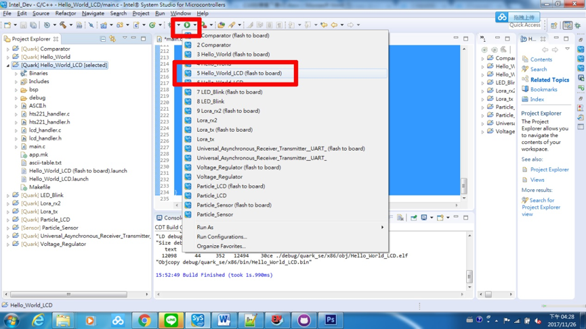Open the New file dropdown arrow

(x=15, y=25)
